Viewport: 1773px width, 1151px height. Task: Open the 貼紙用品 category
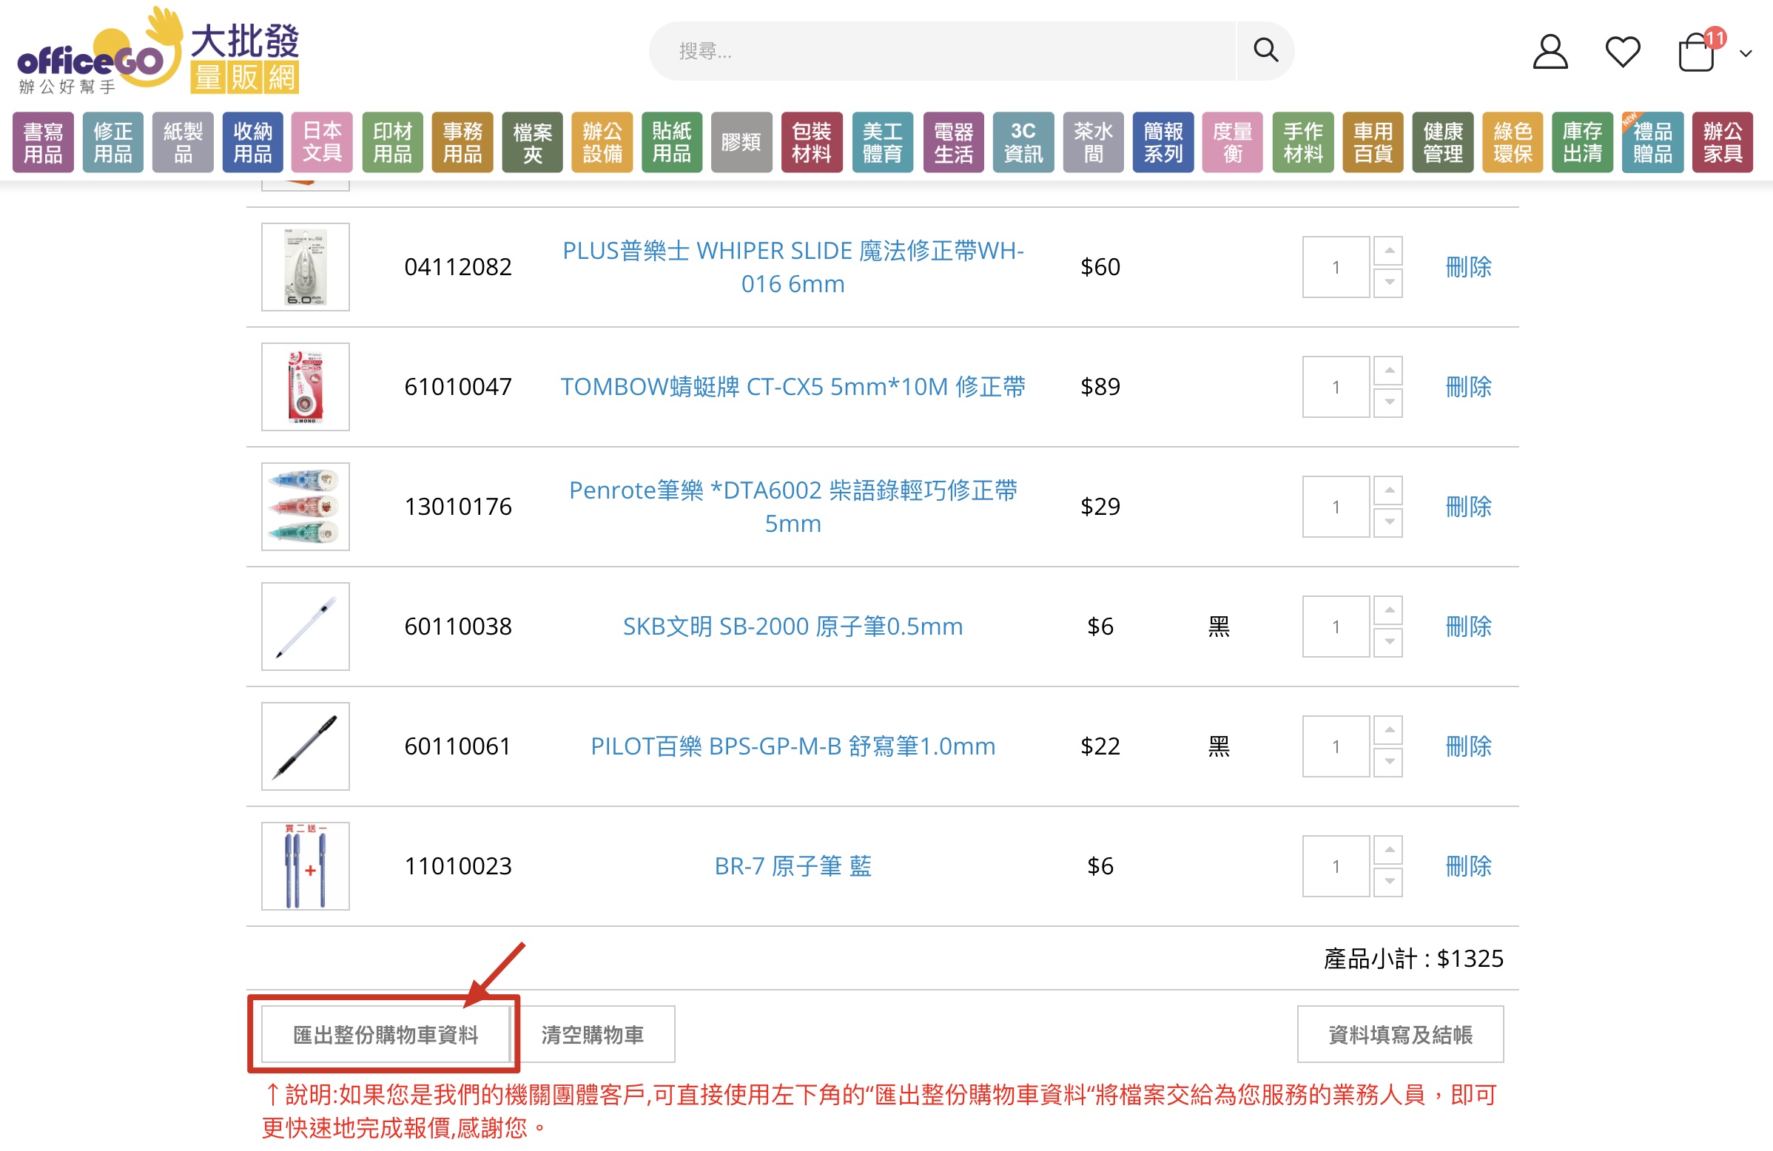pyautogui.click(x=672, y=142)
